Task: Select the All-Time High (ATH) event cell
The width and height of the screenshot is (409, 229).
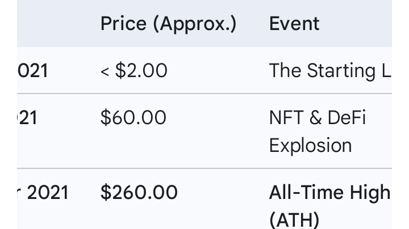Action: click(329, 205)
